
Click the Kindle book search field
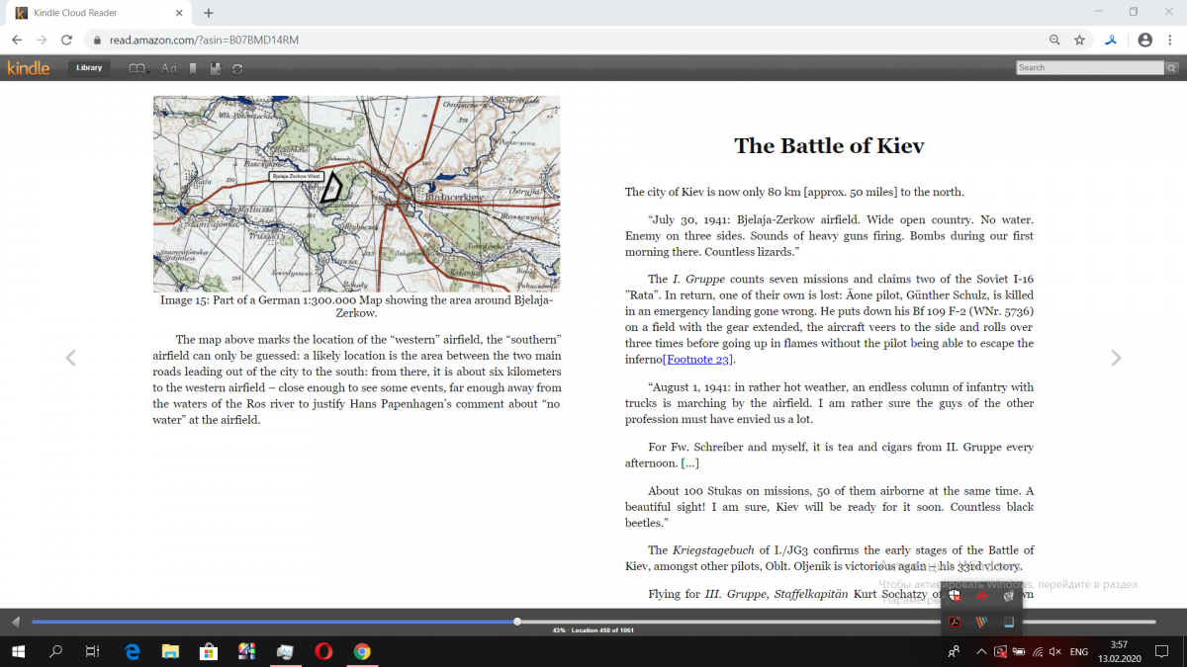[1089, 68]
